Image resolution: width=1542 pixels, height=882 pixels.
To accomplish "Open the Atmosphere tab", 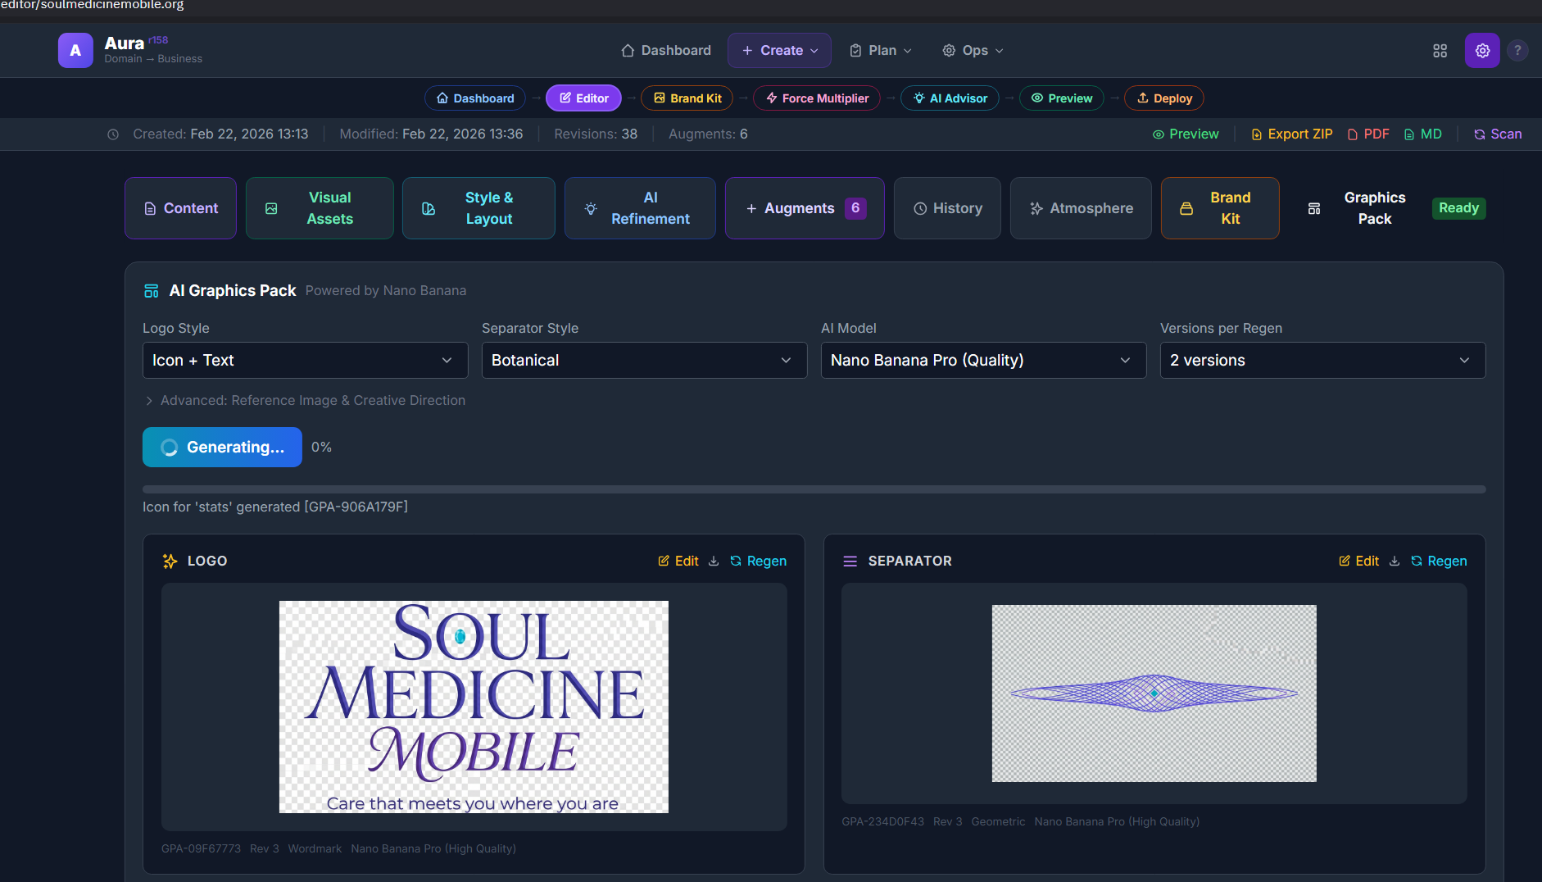I will tap(1081, 208).
